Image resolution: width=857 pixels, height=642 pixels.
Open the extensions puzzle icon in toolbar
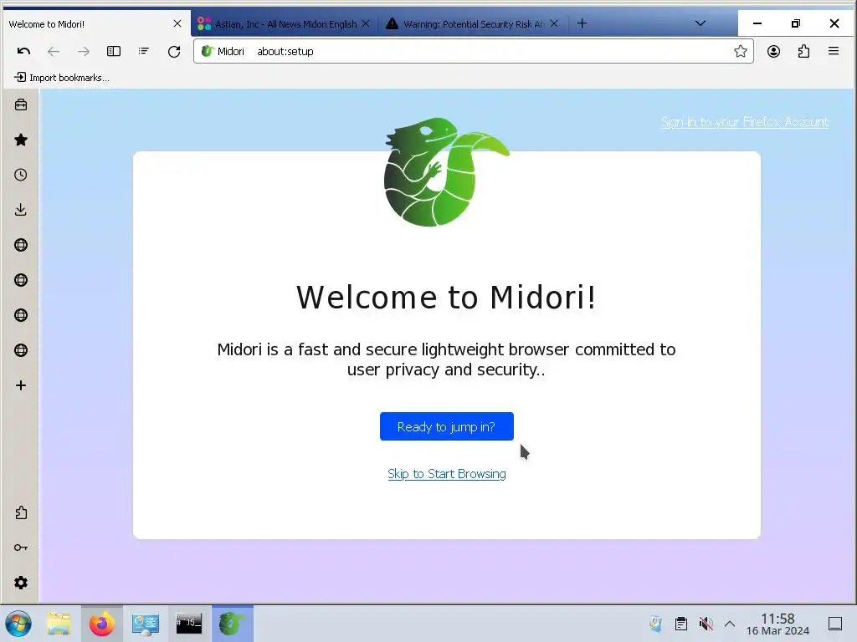tap(803, 51)
